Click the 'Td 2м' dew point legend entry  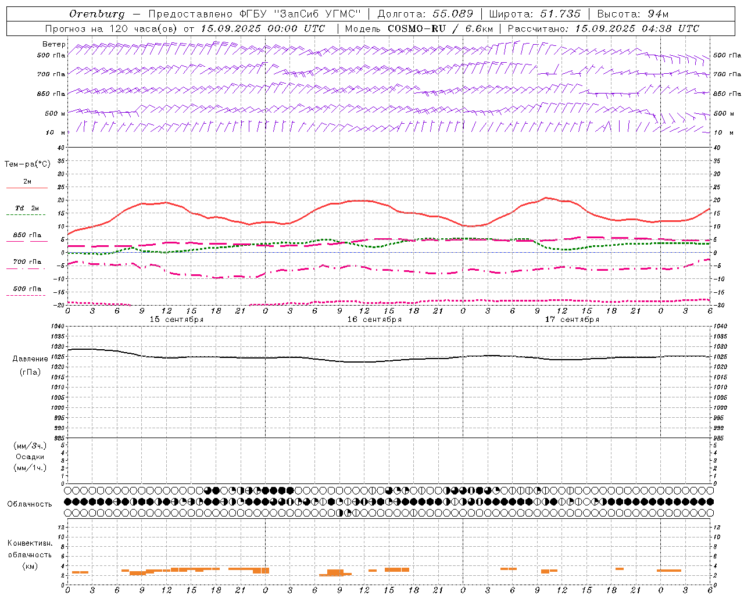[27, 208]
